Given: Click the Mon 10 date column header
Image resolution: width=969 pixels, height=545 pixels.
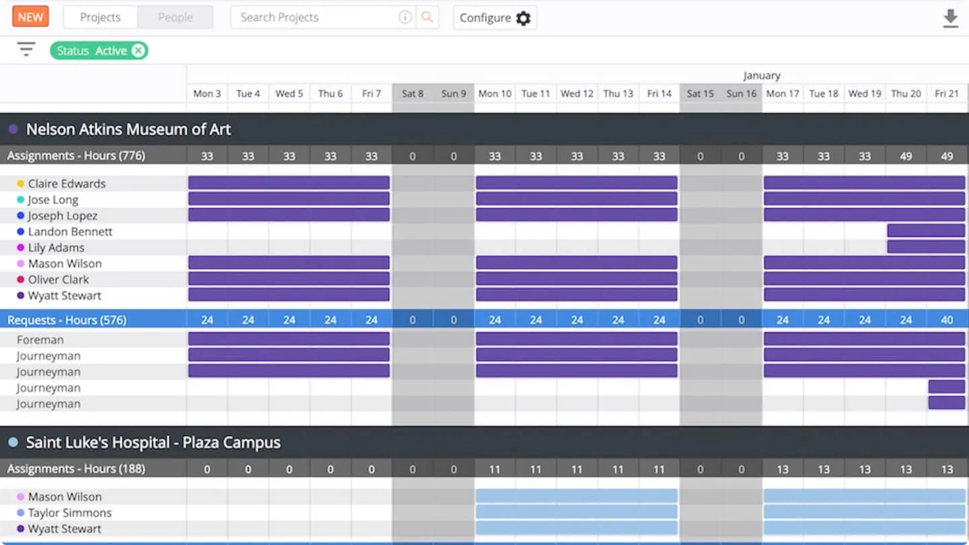Looking at the screenshot, I should pos(495,94).
